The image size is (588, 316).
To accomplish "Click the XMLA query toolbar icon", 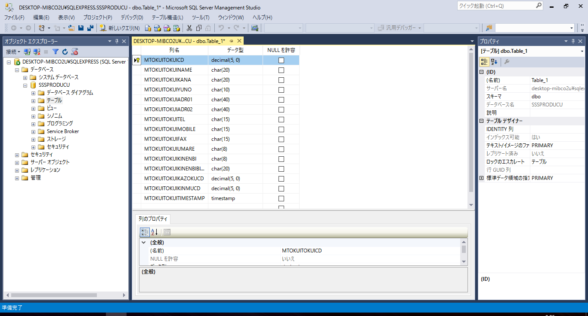I will click(x=176, y=28).
